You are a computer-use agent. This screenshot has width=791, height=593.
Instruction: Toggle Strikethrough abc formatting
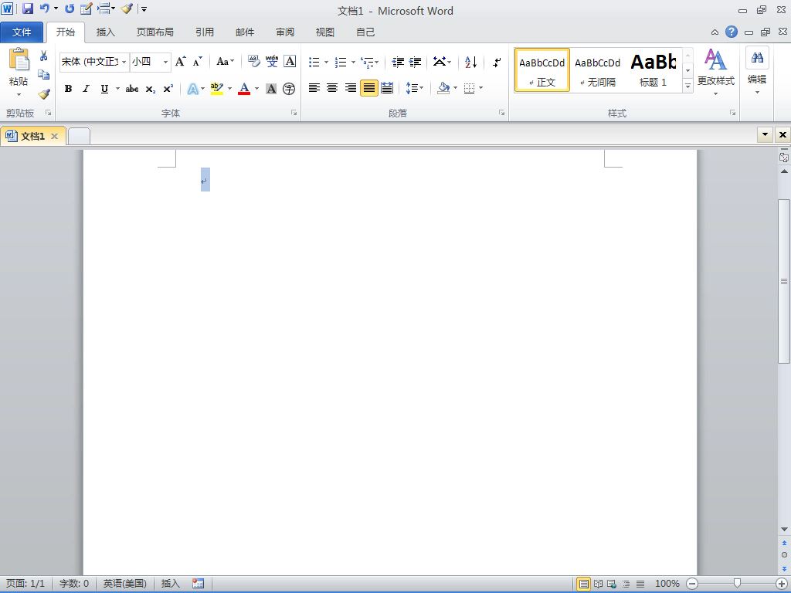tap(131, 89)
